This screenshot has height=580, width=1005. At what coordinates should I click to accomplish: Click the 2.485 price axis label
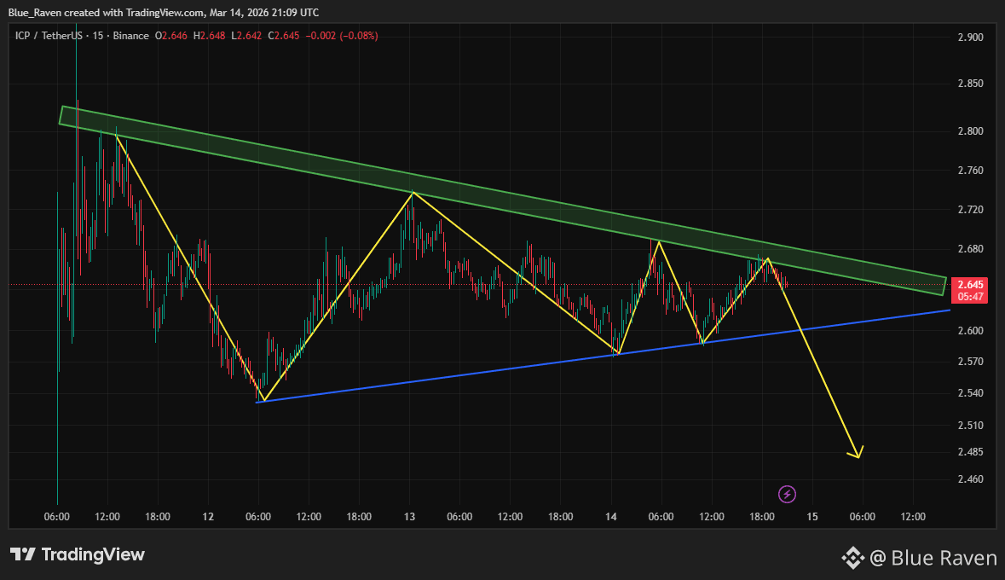(x=970, y=452)
